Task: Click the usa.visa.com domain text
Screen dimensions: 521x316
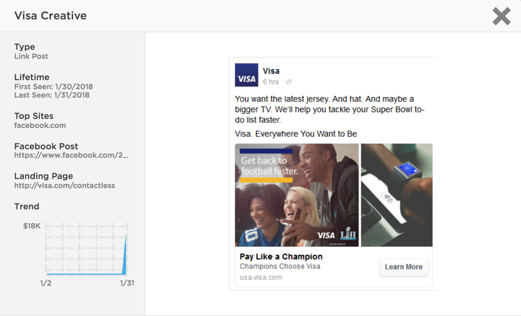Action: [x=260, y=277]
